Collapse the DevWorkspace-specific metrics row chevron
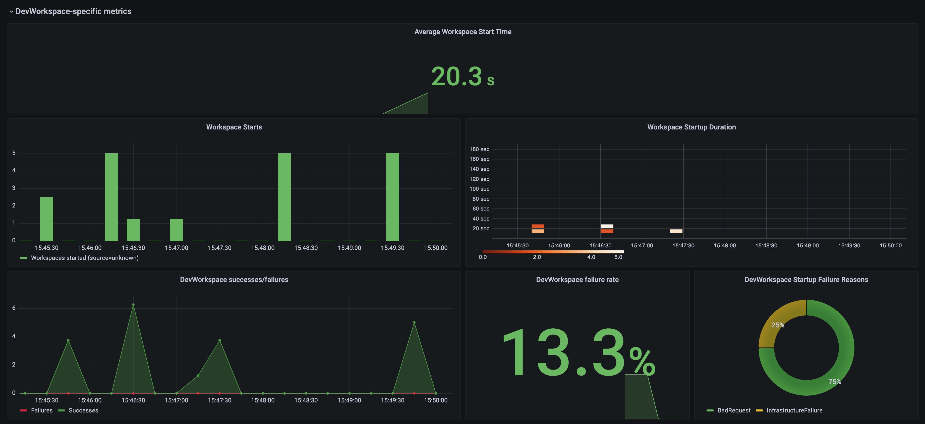The image size is (925, 424). 11,12
